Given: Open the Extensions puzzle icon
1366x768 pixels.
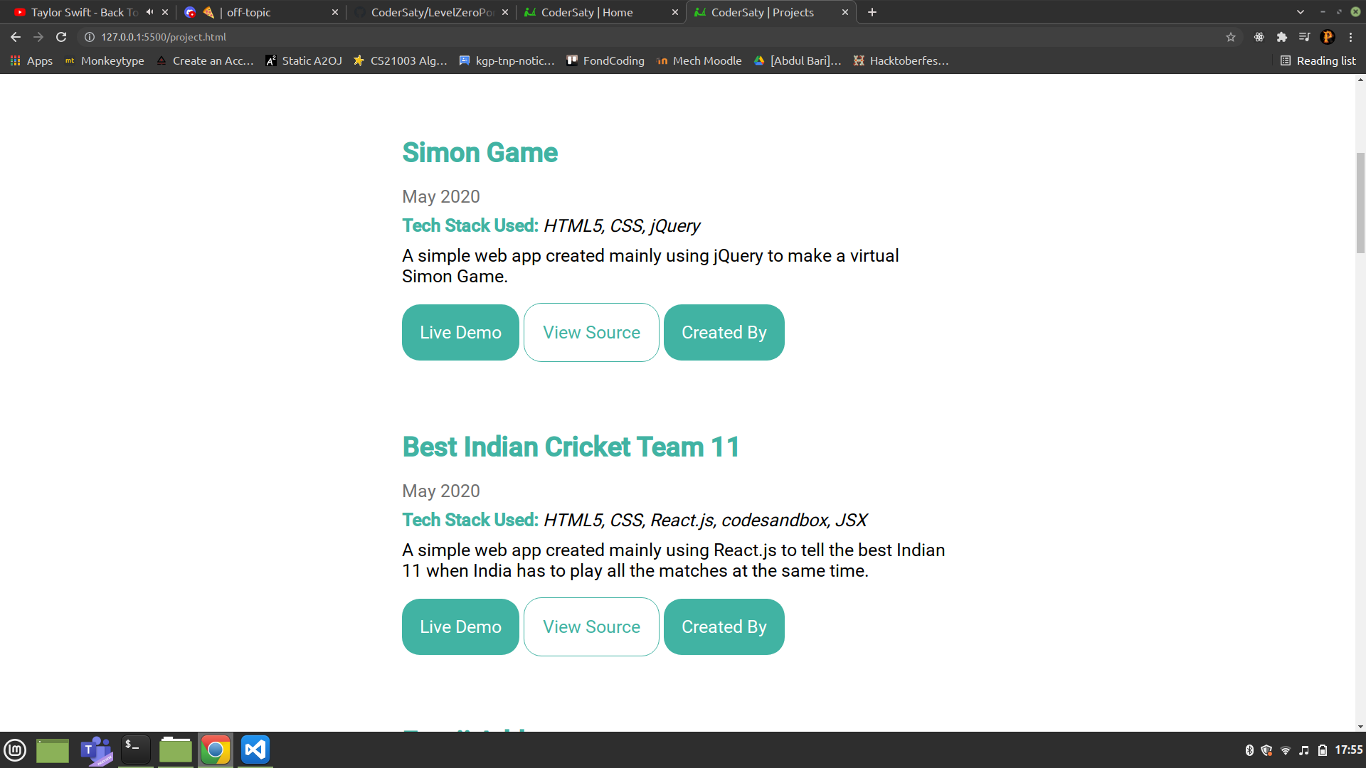Looking at the screenshot, I should (1282, 37).
